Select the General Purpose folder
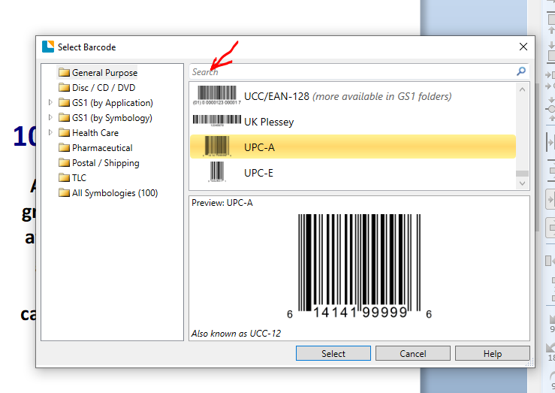 coord(104,73)
